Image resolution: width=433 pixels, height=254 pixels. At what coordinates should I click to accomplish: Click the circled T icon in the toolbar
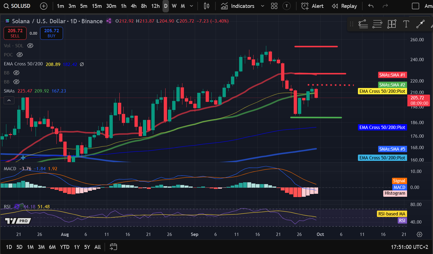pyautogui.click(x=286, y=6)
